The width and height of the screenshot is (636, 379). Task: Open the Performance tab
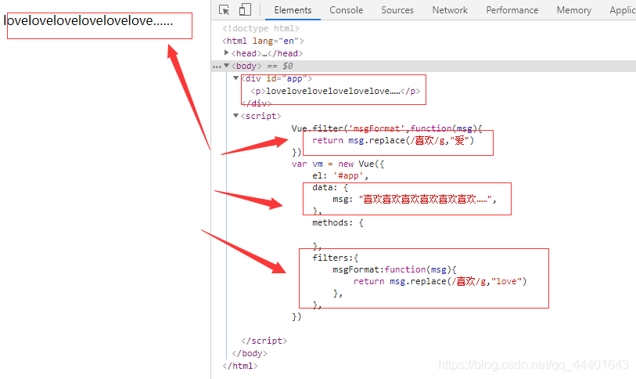tap(512, 10)
